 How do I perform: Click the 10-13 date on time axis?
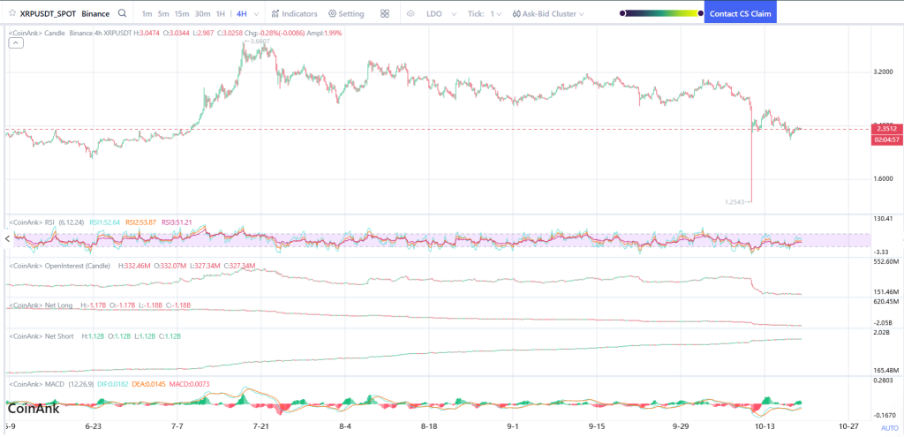click(764, 426)
